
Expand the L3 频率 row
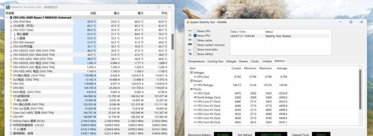pyautogui.click(x=11, y=129)
